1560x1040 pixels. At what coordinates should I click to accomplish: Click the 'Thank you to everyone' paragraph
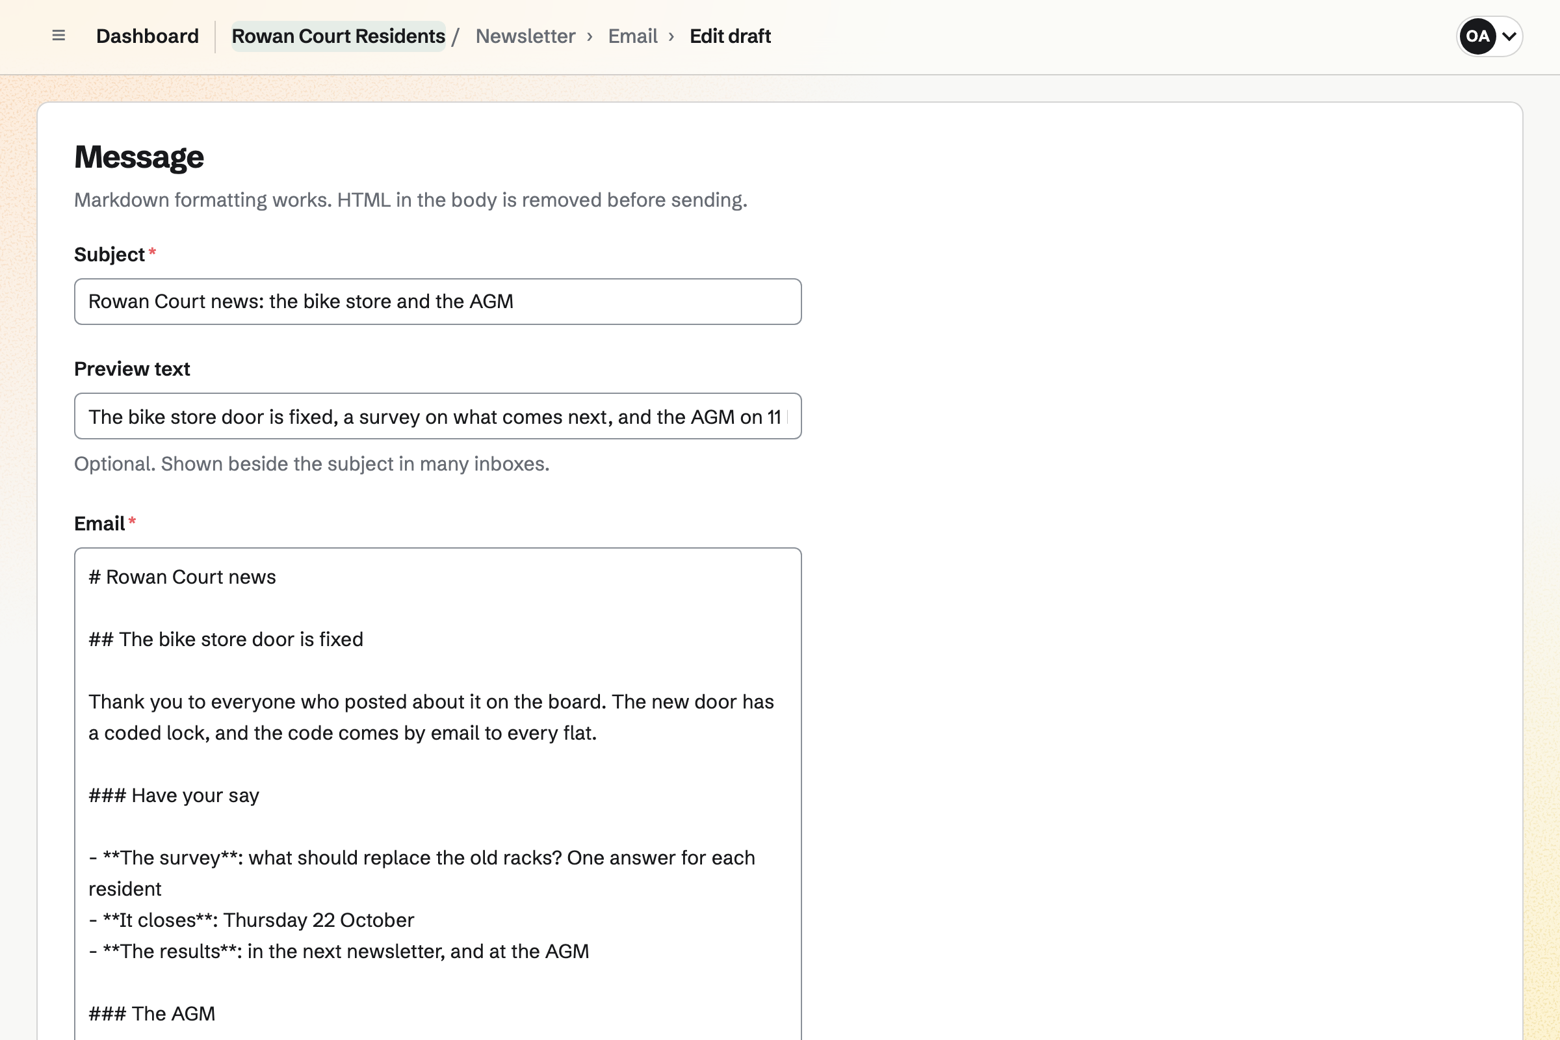[x=431, y=718]
